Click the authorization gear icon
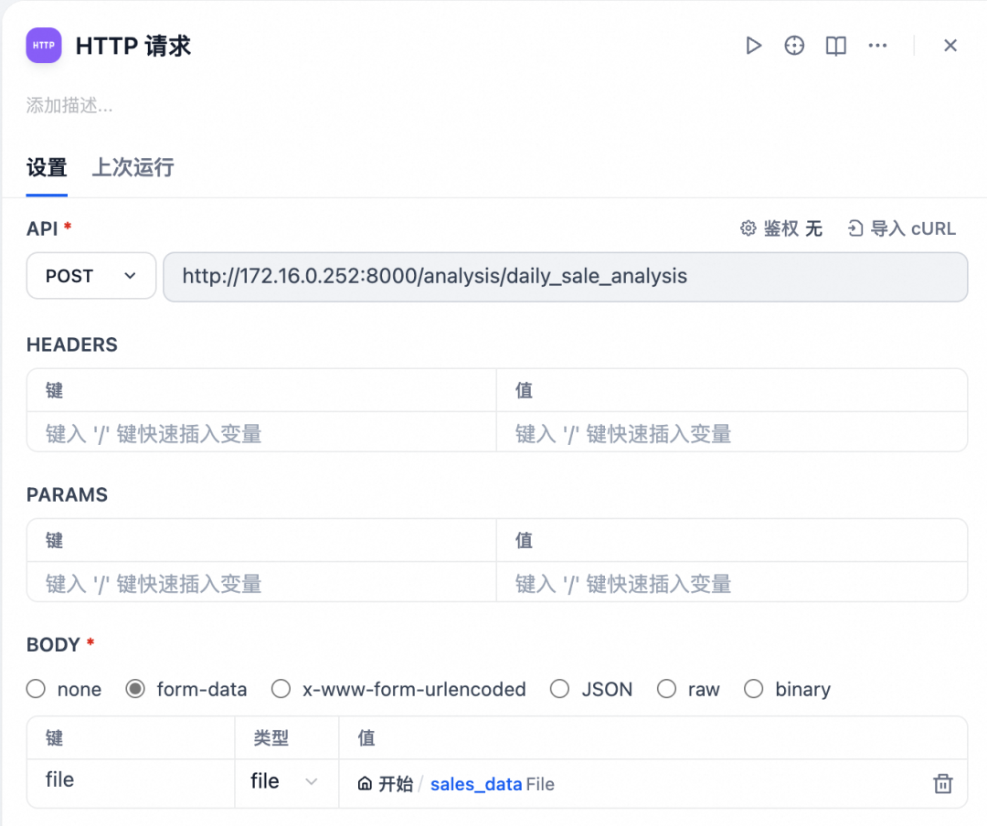The image size is (987, 826). [748, 228]
